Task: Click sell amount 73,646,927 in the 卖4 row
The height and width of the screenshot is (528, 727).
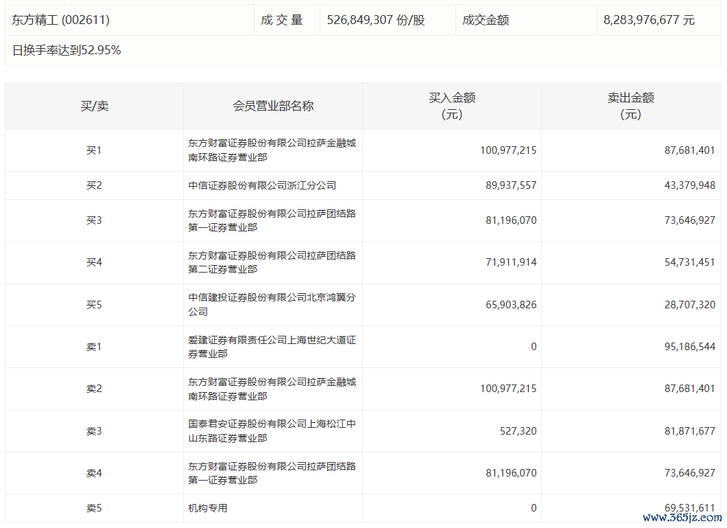Action: point(690,473)
